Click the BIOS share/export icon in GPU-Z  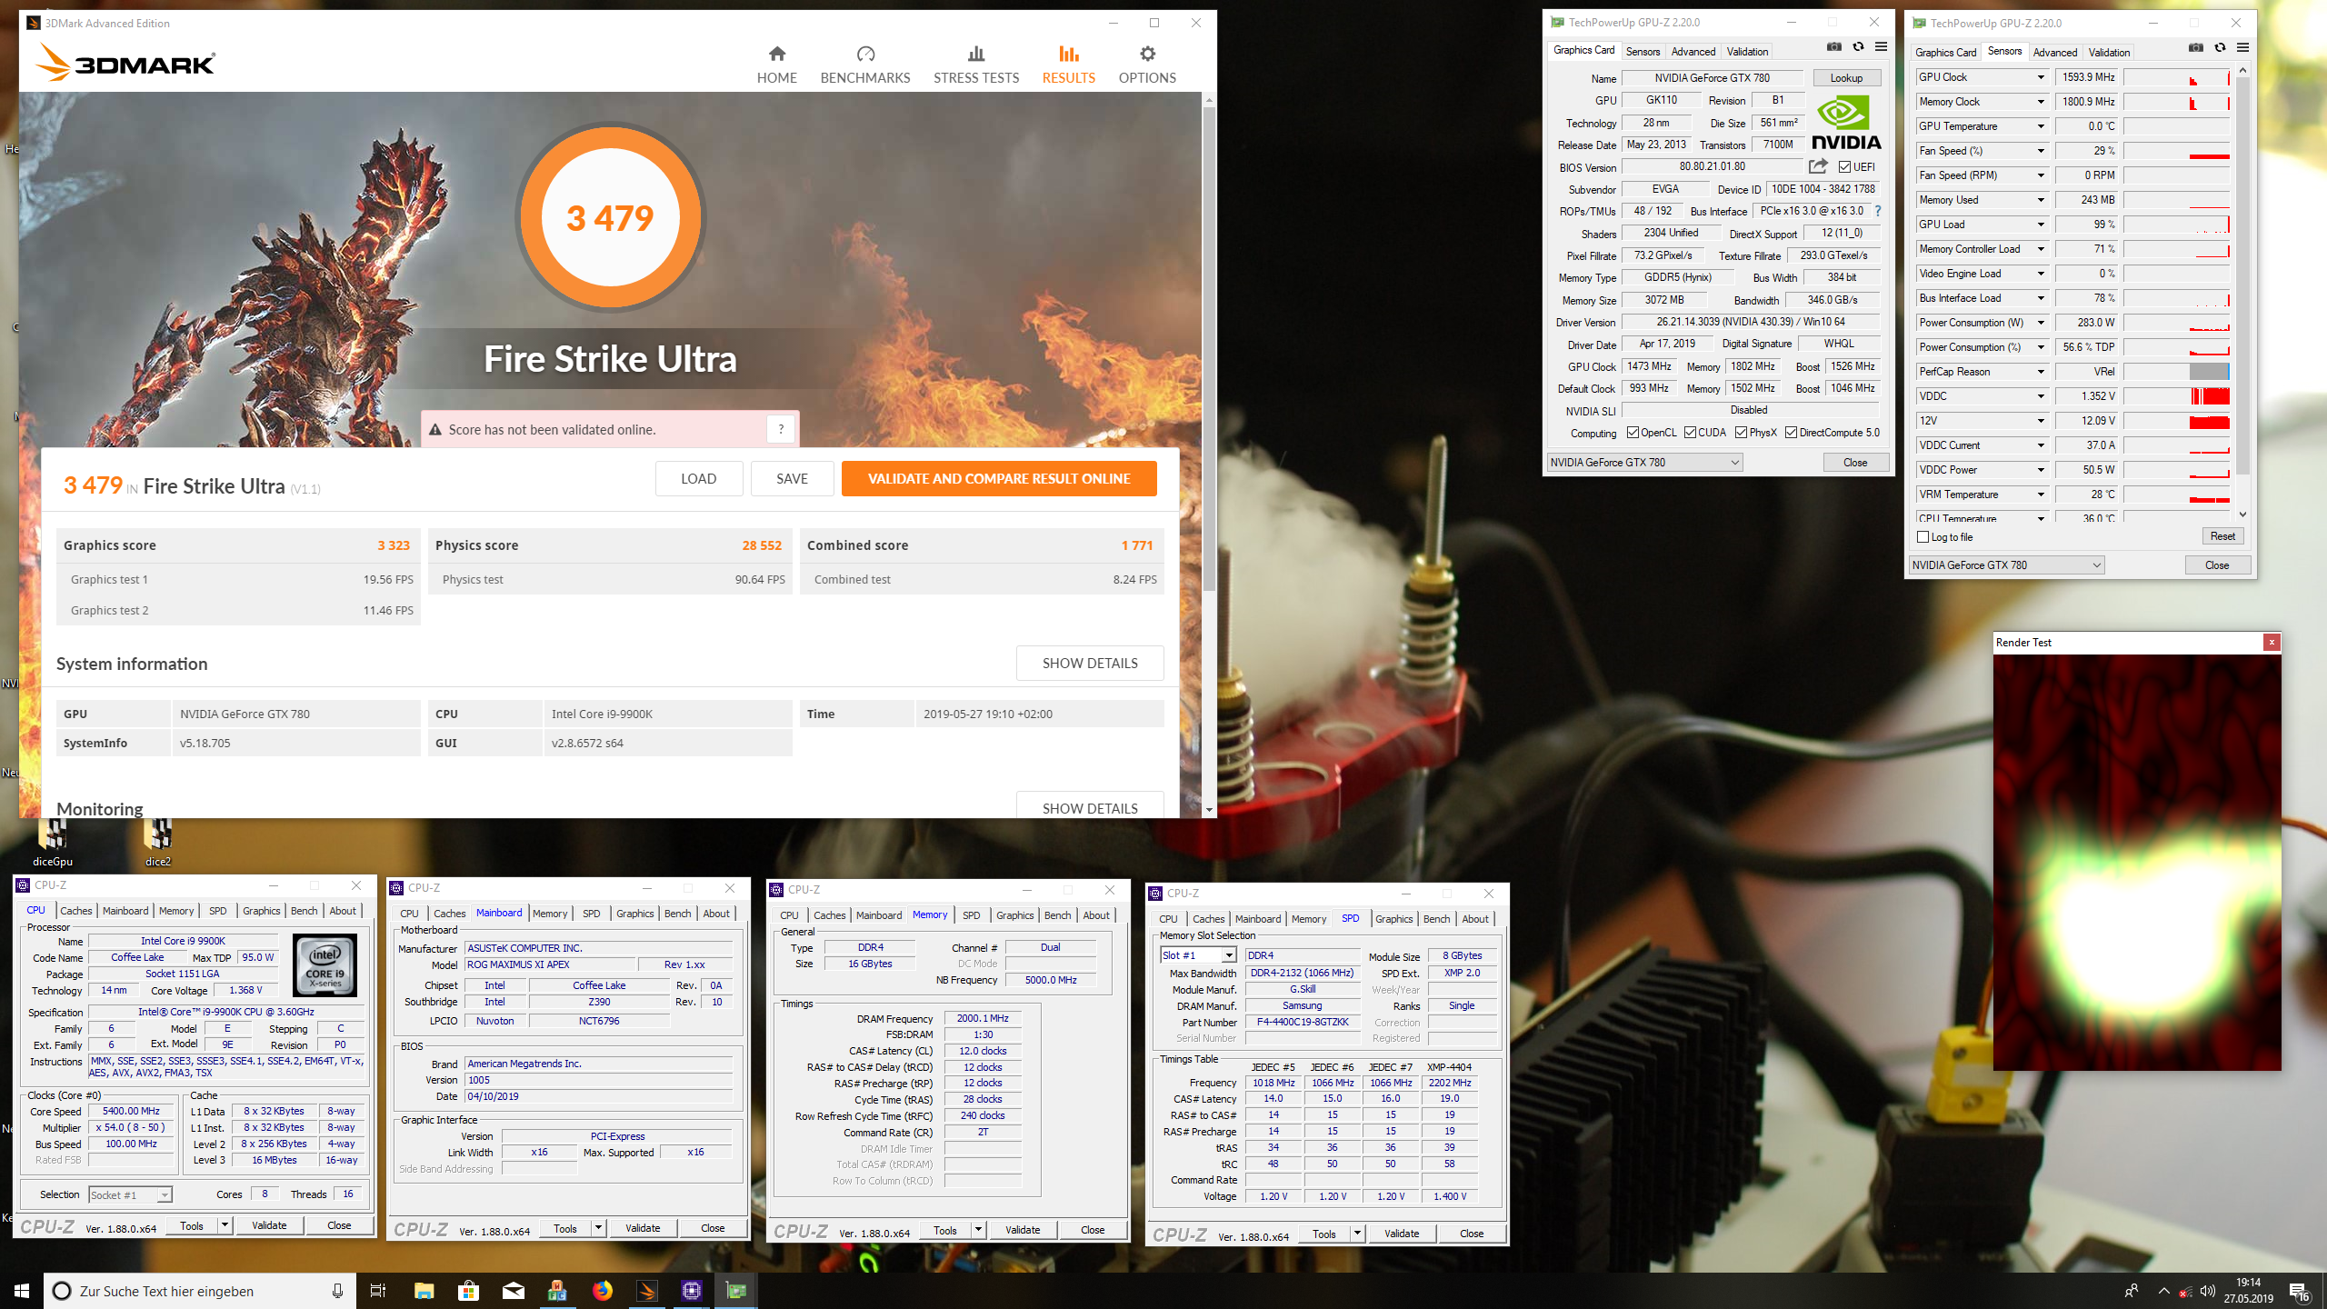coord(1818,166)
